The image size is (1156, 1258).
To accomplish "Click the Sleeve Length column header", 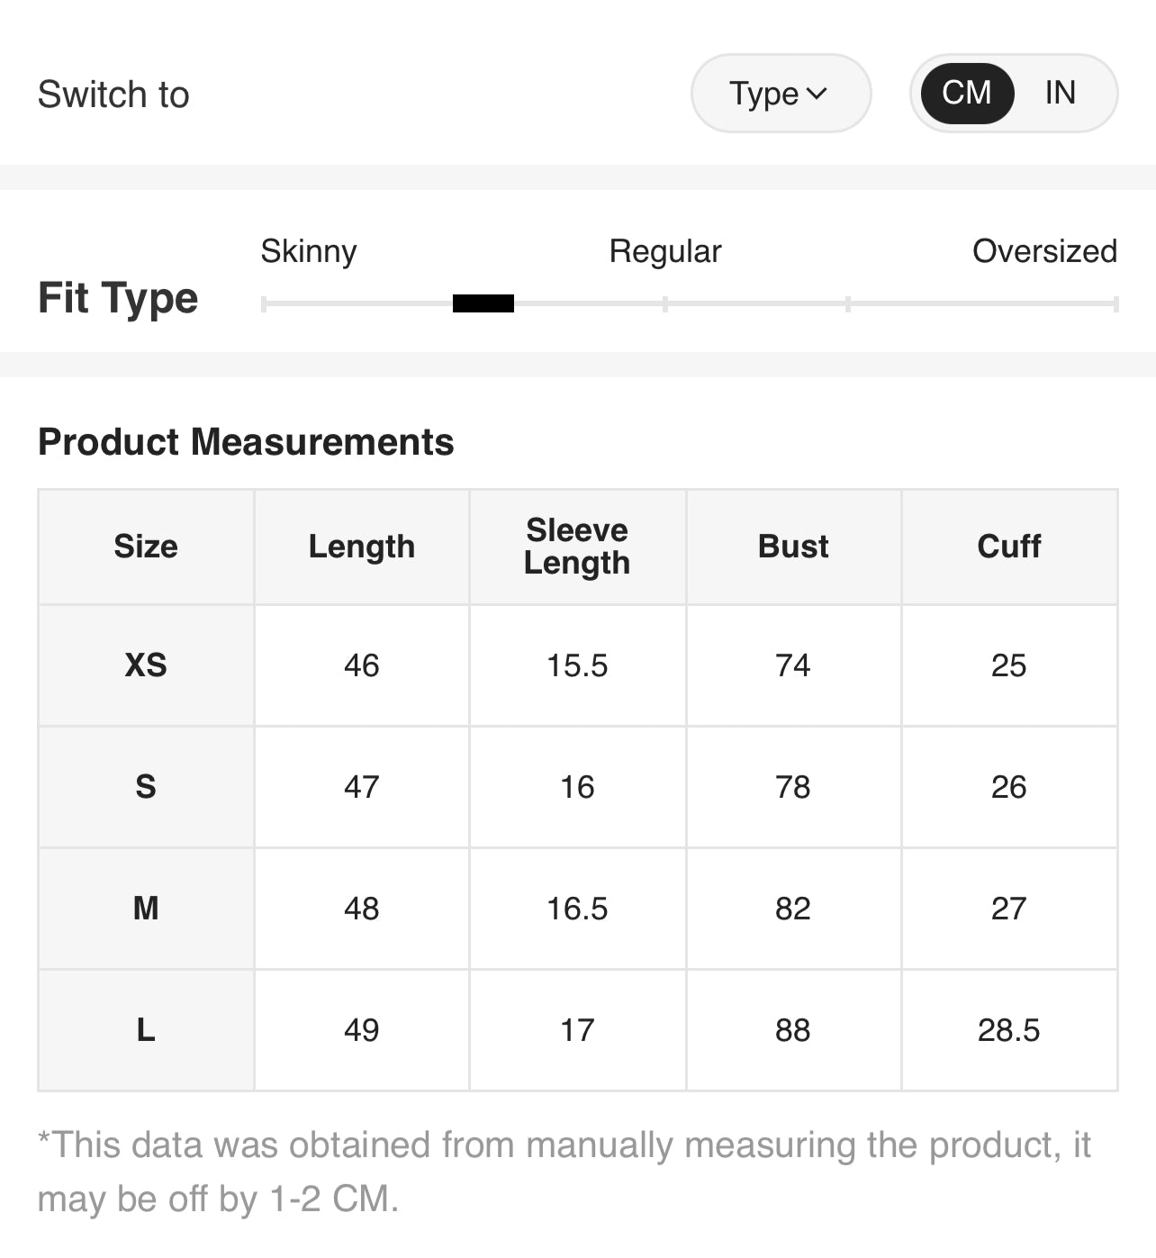I will coord(577,547).
